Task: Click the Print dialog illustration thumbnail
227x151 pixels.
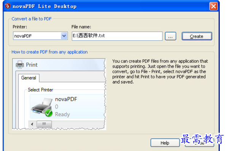Action: [x=59, y=94]
